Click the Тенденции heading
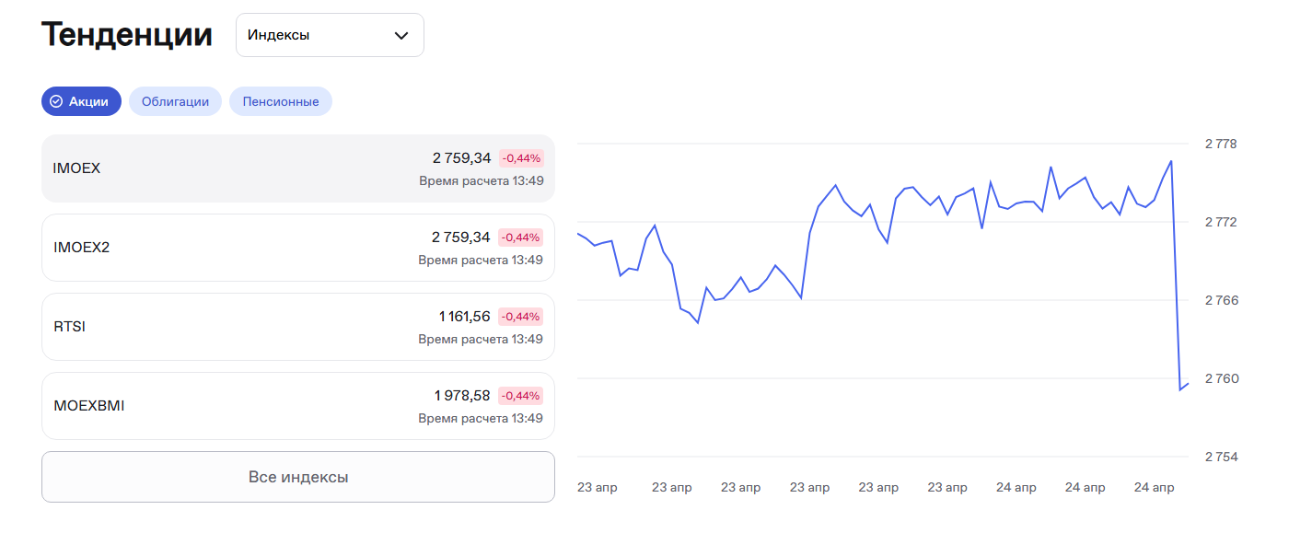Viewport: 1312px width, 533px height. (127, 35)
